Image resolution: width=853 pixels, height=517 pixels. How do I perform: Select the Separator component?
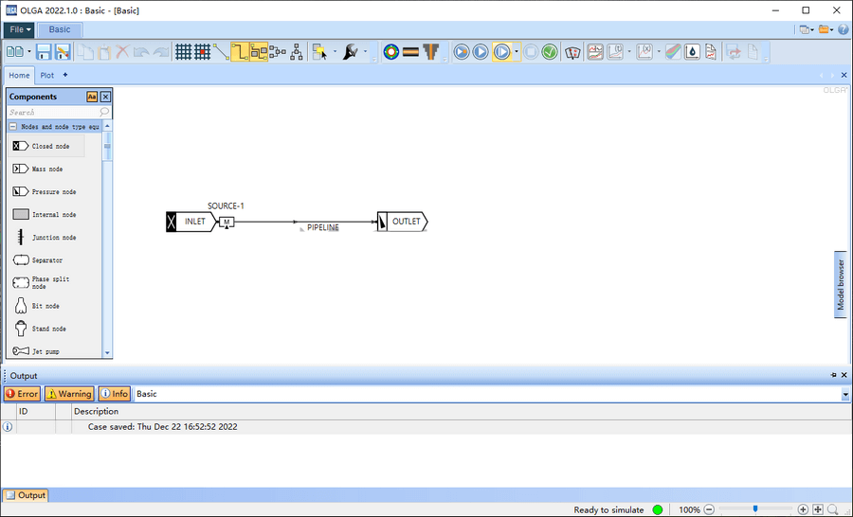tap(49, 260)
